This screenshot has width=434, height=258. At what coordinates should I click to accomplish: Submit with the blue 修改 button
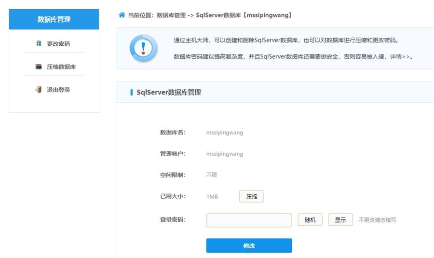[249, 245]
